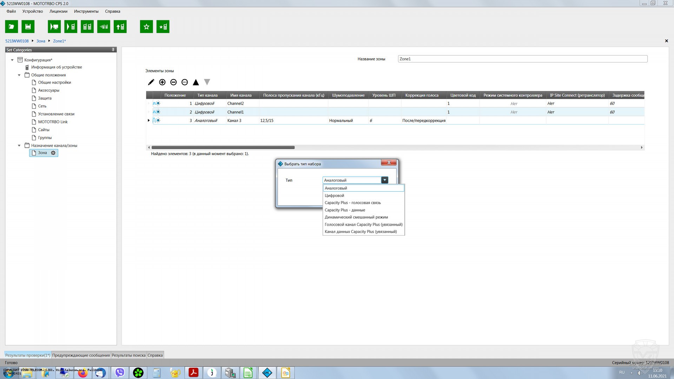Click the Зона breadcrumb link
Image resolution: width=674 pixels, height=379 pixels.
pyautogui.click(x=41, y=41)
